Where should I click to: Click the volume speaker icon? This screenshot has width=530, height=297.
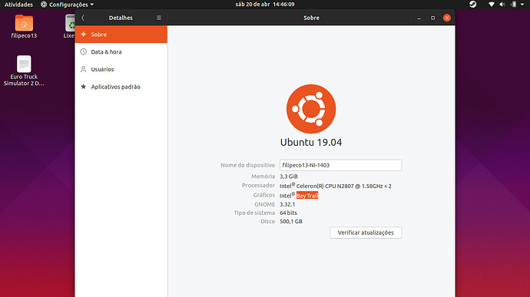tap(502, 5)
